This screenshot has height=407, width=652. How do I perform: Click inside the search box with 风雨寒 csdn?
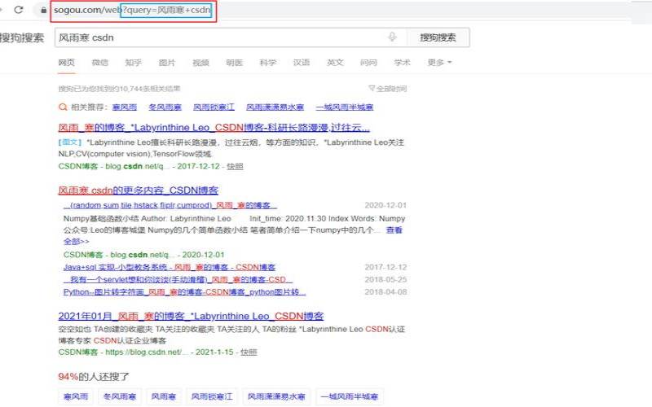click(220, 37)
